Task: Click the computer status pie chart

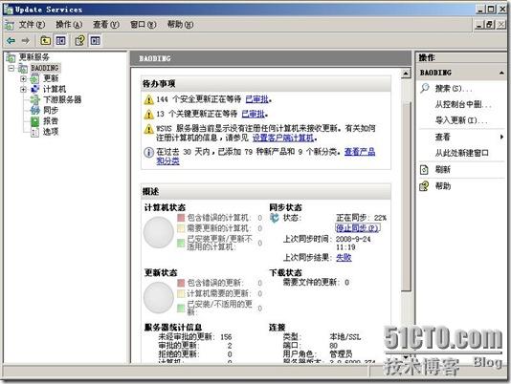Action: click(159, 232)
